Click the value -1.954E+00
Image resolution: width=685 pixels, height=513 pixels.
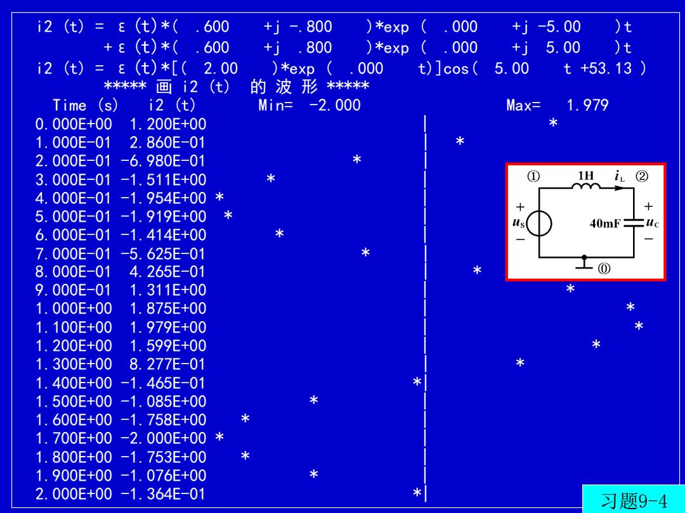coord(163,198)
